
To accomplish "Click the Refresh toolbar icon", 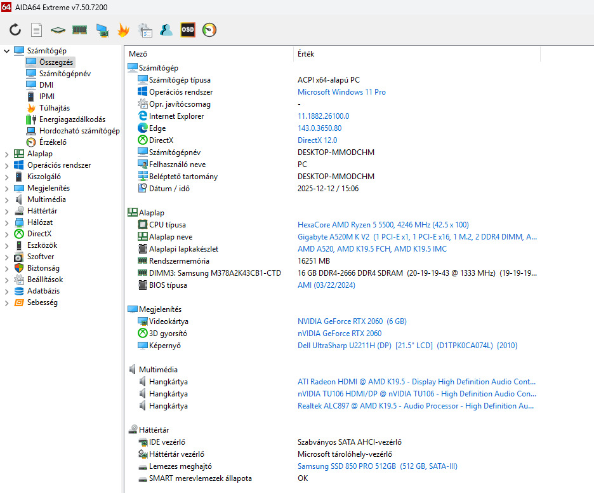I will coord(15,30).
